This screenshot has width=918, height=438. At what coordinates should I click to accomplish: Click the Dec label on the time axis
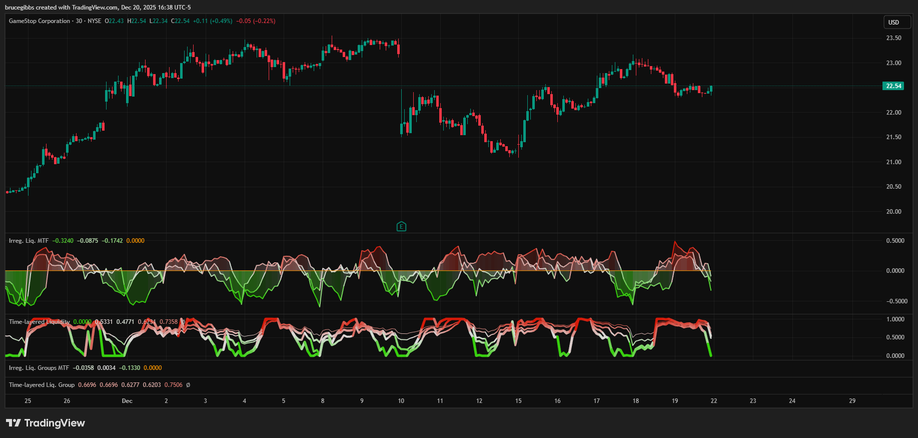click(127, 401)
